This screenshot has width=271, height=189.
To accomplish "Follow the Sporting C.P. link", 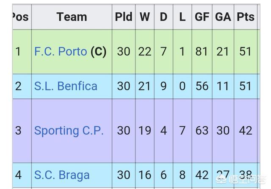I will coord(69,130).
